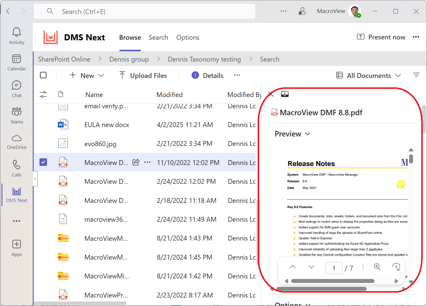Open more tab options next to Present now
The image size is (427, 306).
coord(416,37)
